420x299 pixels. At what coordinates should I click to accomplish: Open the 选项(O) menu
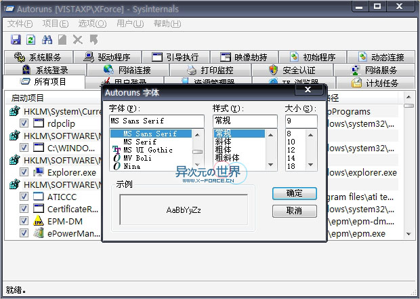[x=92, y=24]
